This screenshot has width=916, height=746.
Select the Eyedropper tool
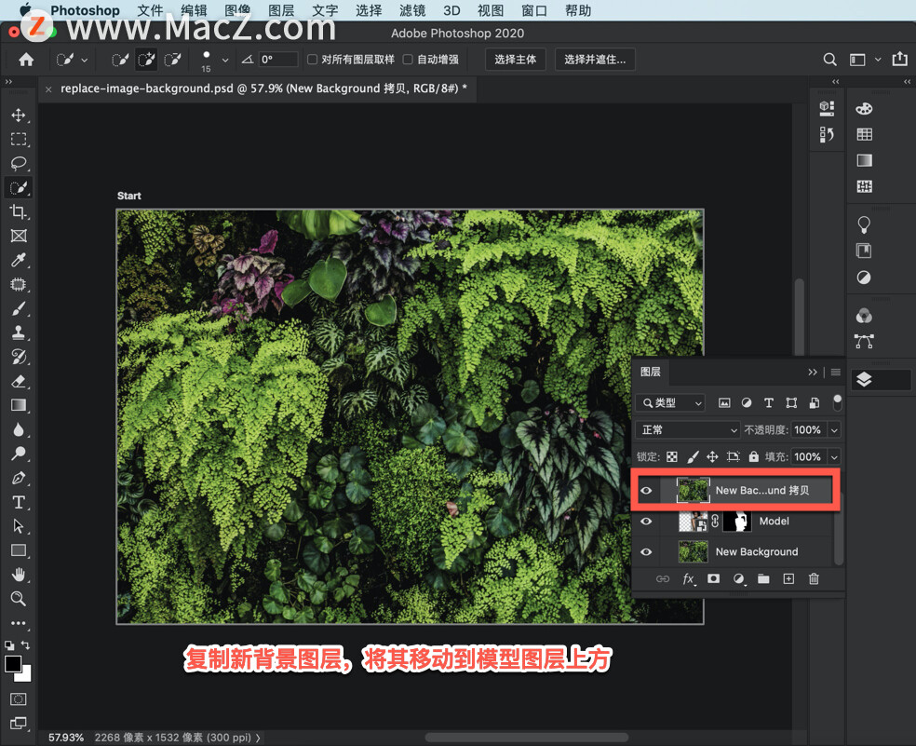[x=19, y=261]
